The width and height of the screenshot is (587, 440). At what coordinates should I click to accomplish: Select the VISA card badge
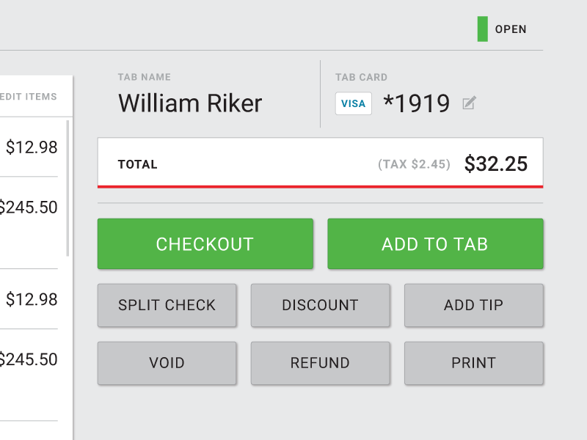pyautogui.click(x=353, y=103)
